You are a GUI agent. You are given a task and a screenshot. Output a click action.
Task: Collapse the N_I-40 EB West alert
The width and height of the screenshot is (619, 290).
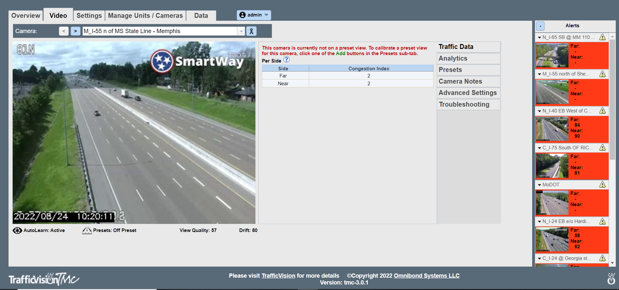[539, 111]
